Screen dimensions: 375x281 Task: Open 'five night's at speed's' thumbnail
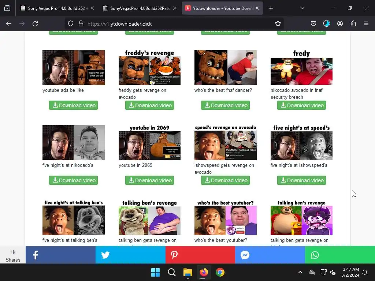[301, 142]
